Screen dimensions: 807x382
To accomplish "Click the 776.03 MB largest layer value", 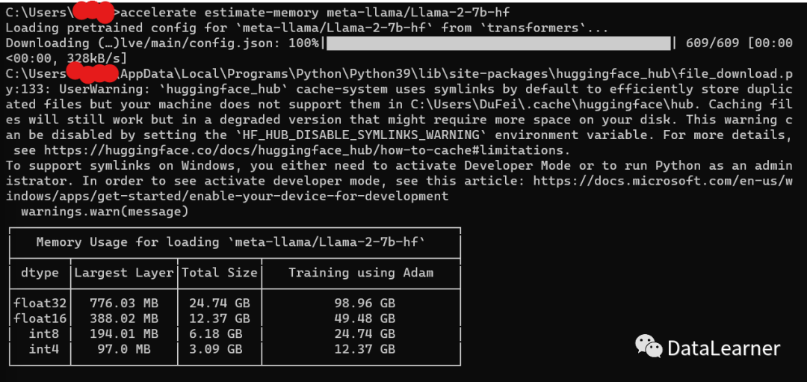I will coord(123,302).
